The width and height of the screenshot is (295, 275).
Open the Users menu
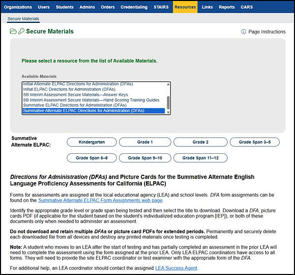click(44, 7)
